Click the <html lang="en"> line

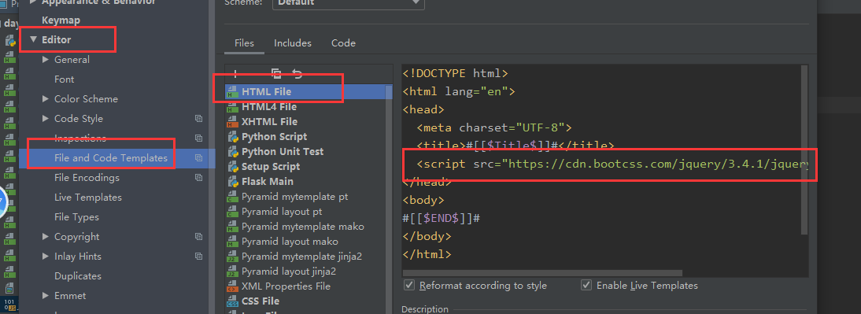459,91
